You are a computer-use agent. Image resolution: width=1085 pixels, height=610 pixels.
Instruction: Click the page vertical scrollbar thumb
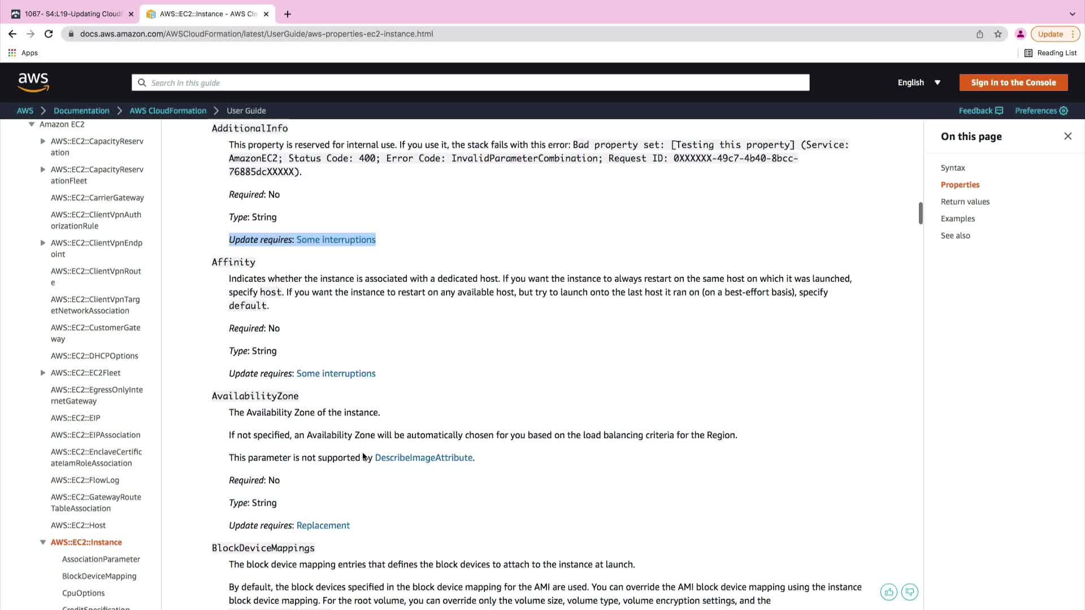(921, 213)
